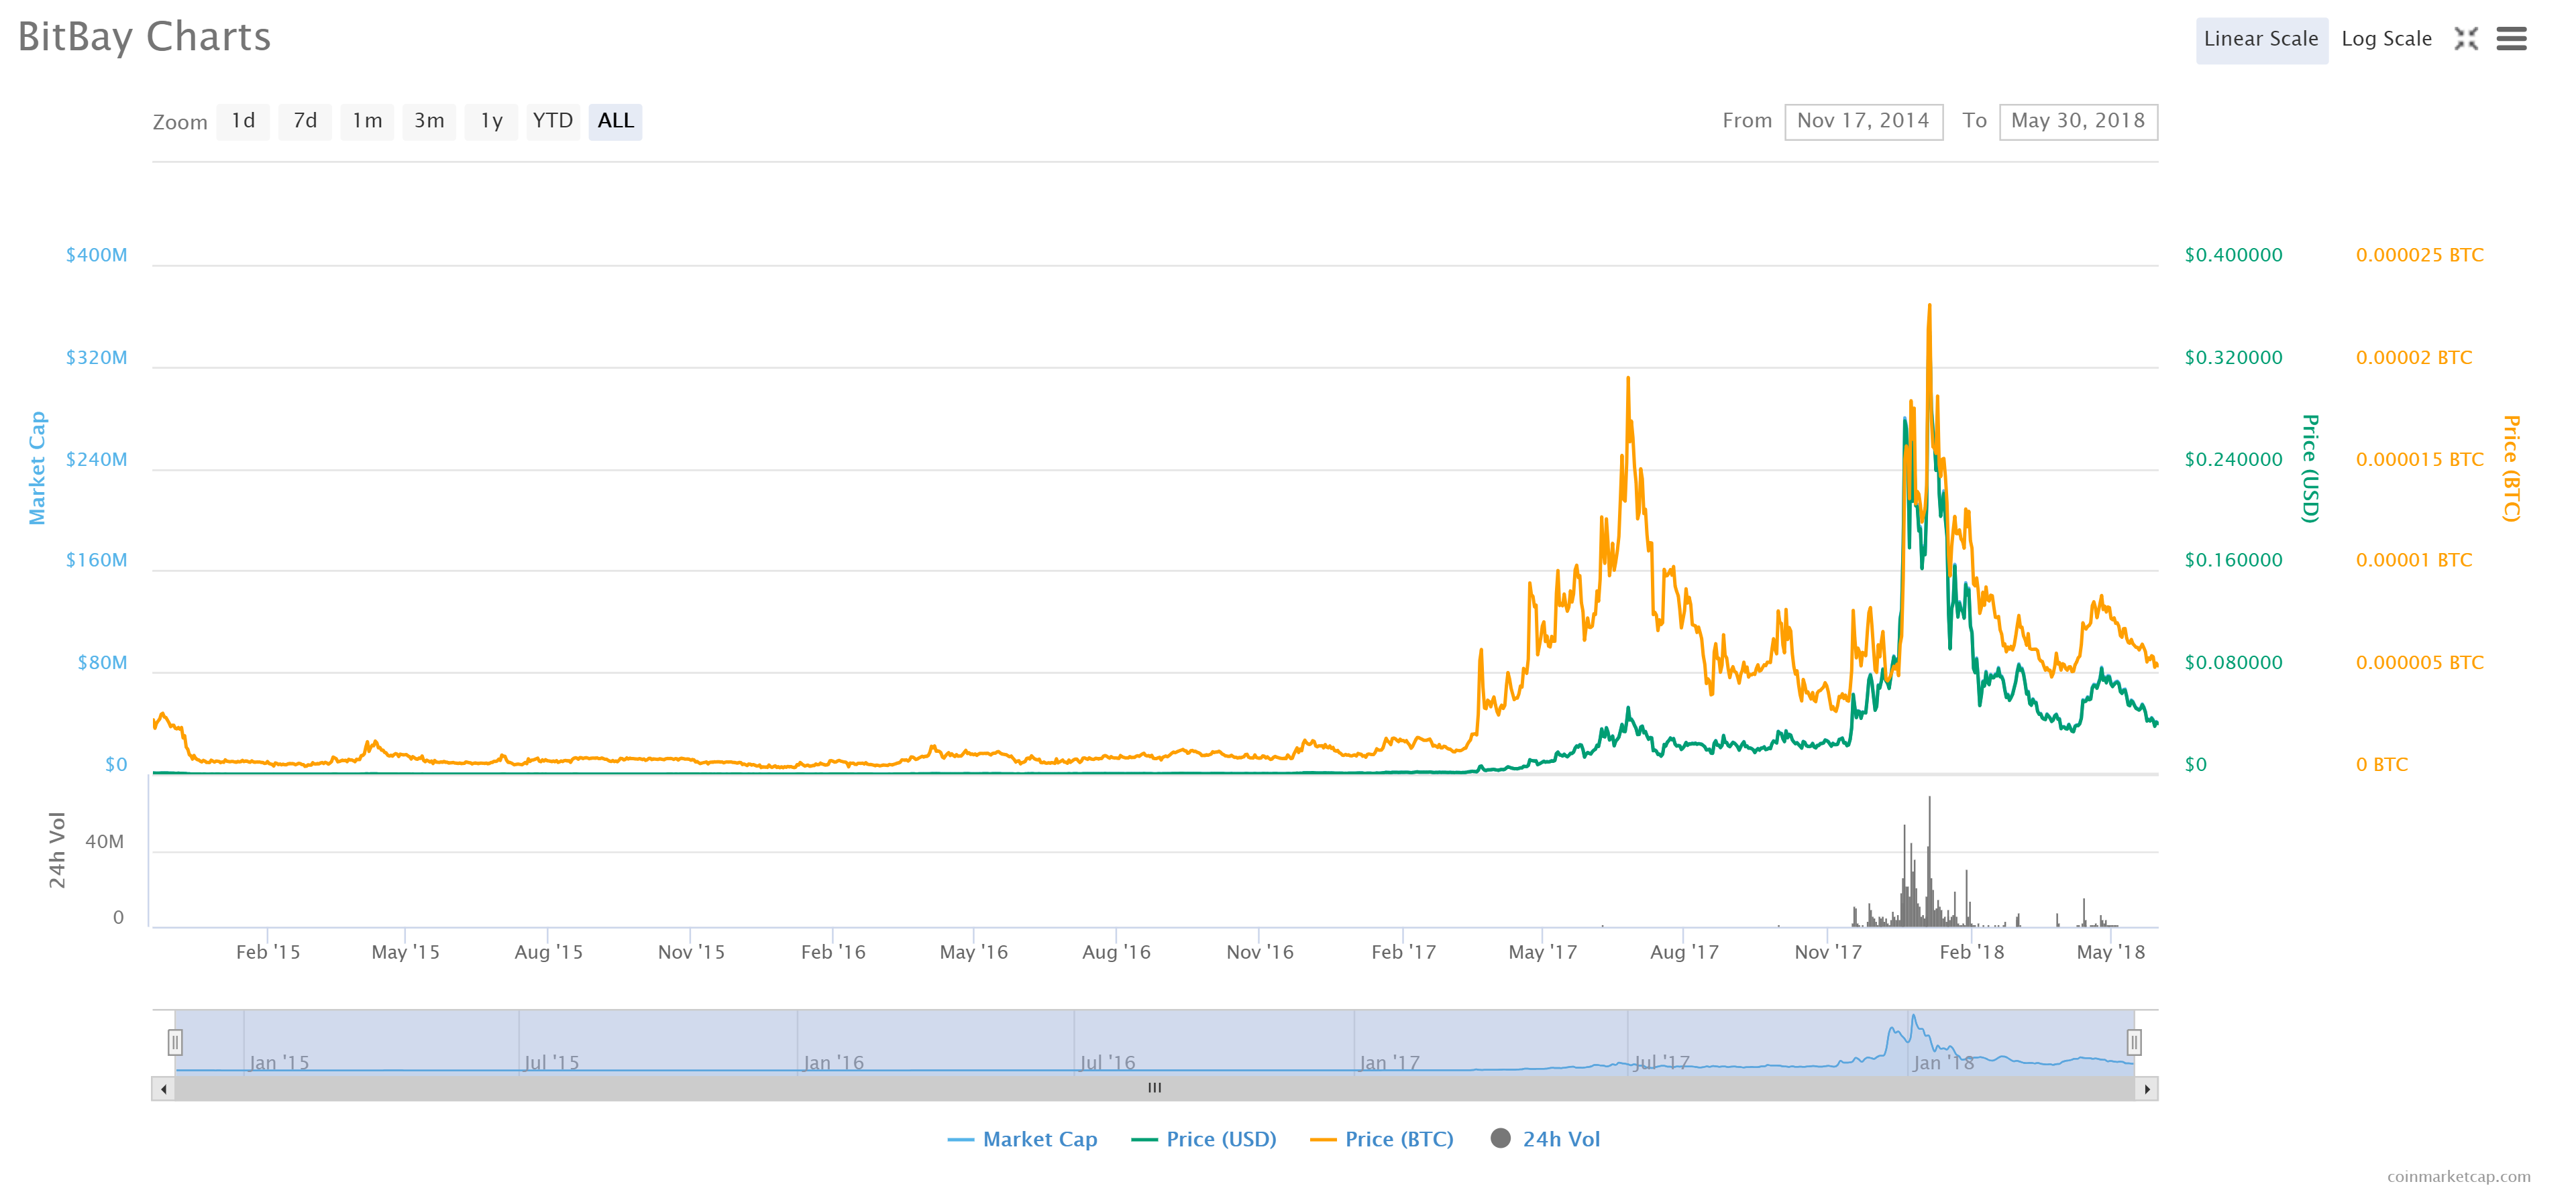Click the Feb '18 x-axis label
Image resolution: width=2576 pixels, height=1190 pixels.
[x=1971, y=952]
